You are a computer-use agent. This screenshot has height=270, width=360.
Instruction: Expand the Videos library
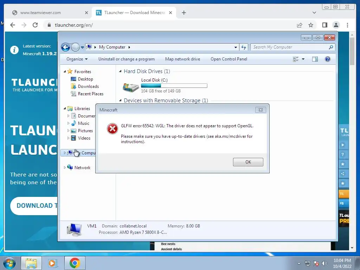click(x=68, y=138)
